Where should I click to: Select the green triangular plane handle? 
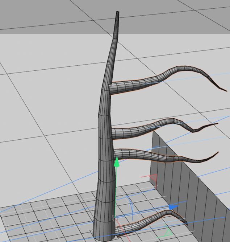pyautogui.click(x=168, y=231)
